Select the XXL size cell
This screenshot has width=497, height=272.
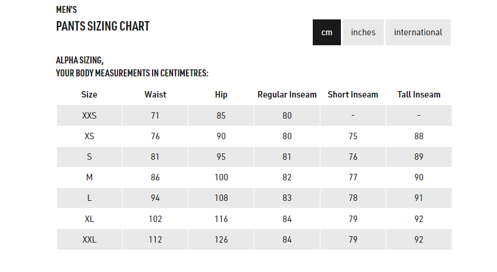click(89, 240)
